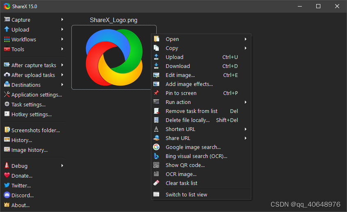Click the eraser icon for Clear task list
The height and width of the screenshot is (212, 347).
[x=156, y=183]
